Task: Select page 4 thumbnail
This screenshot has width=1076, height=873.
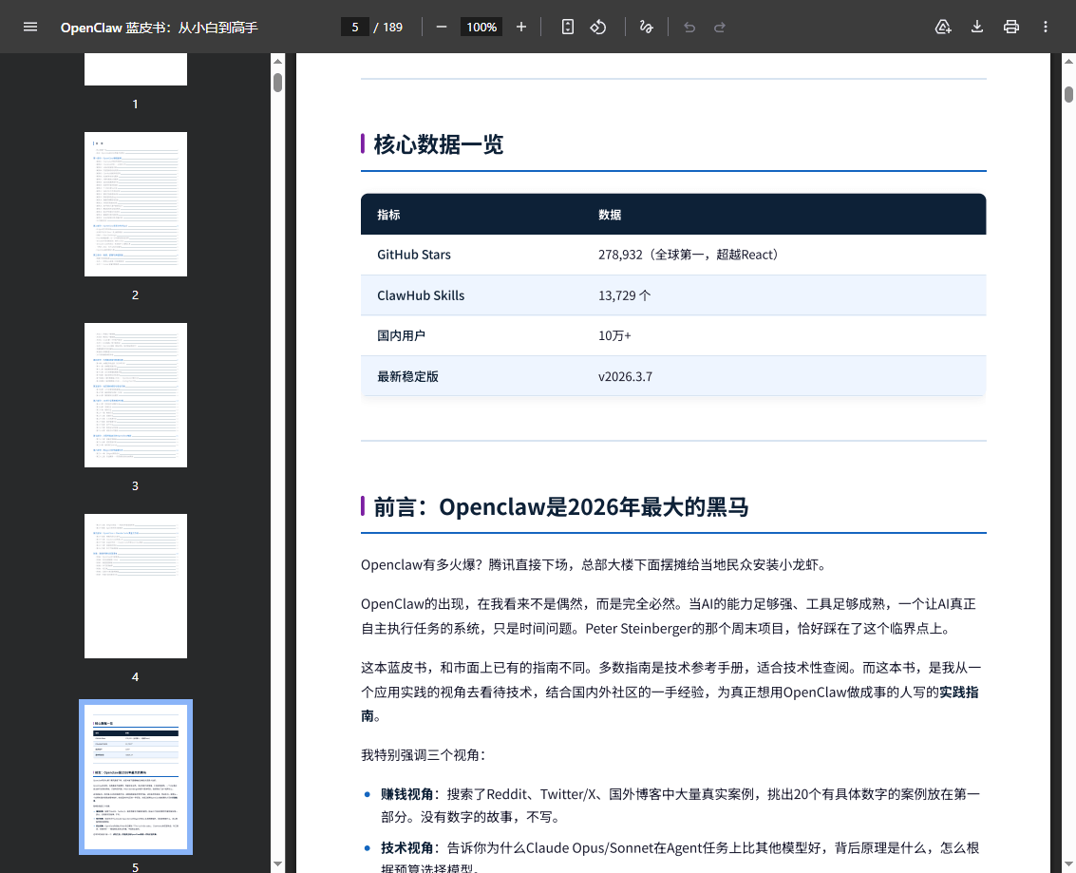Action: [x=136, y=586]
